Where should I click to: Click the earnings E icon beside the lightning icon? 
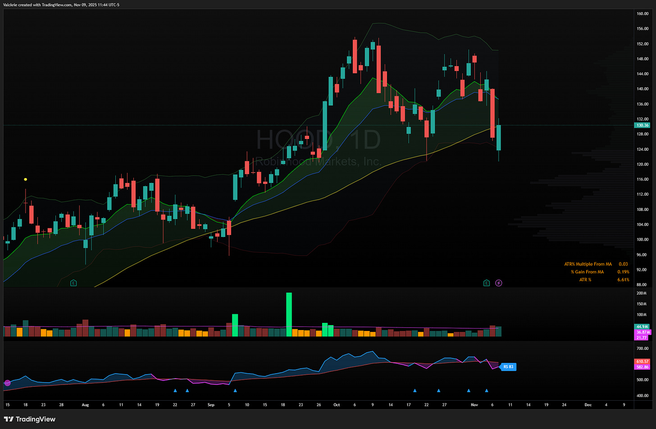tap(486, 283)
